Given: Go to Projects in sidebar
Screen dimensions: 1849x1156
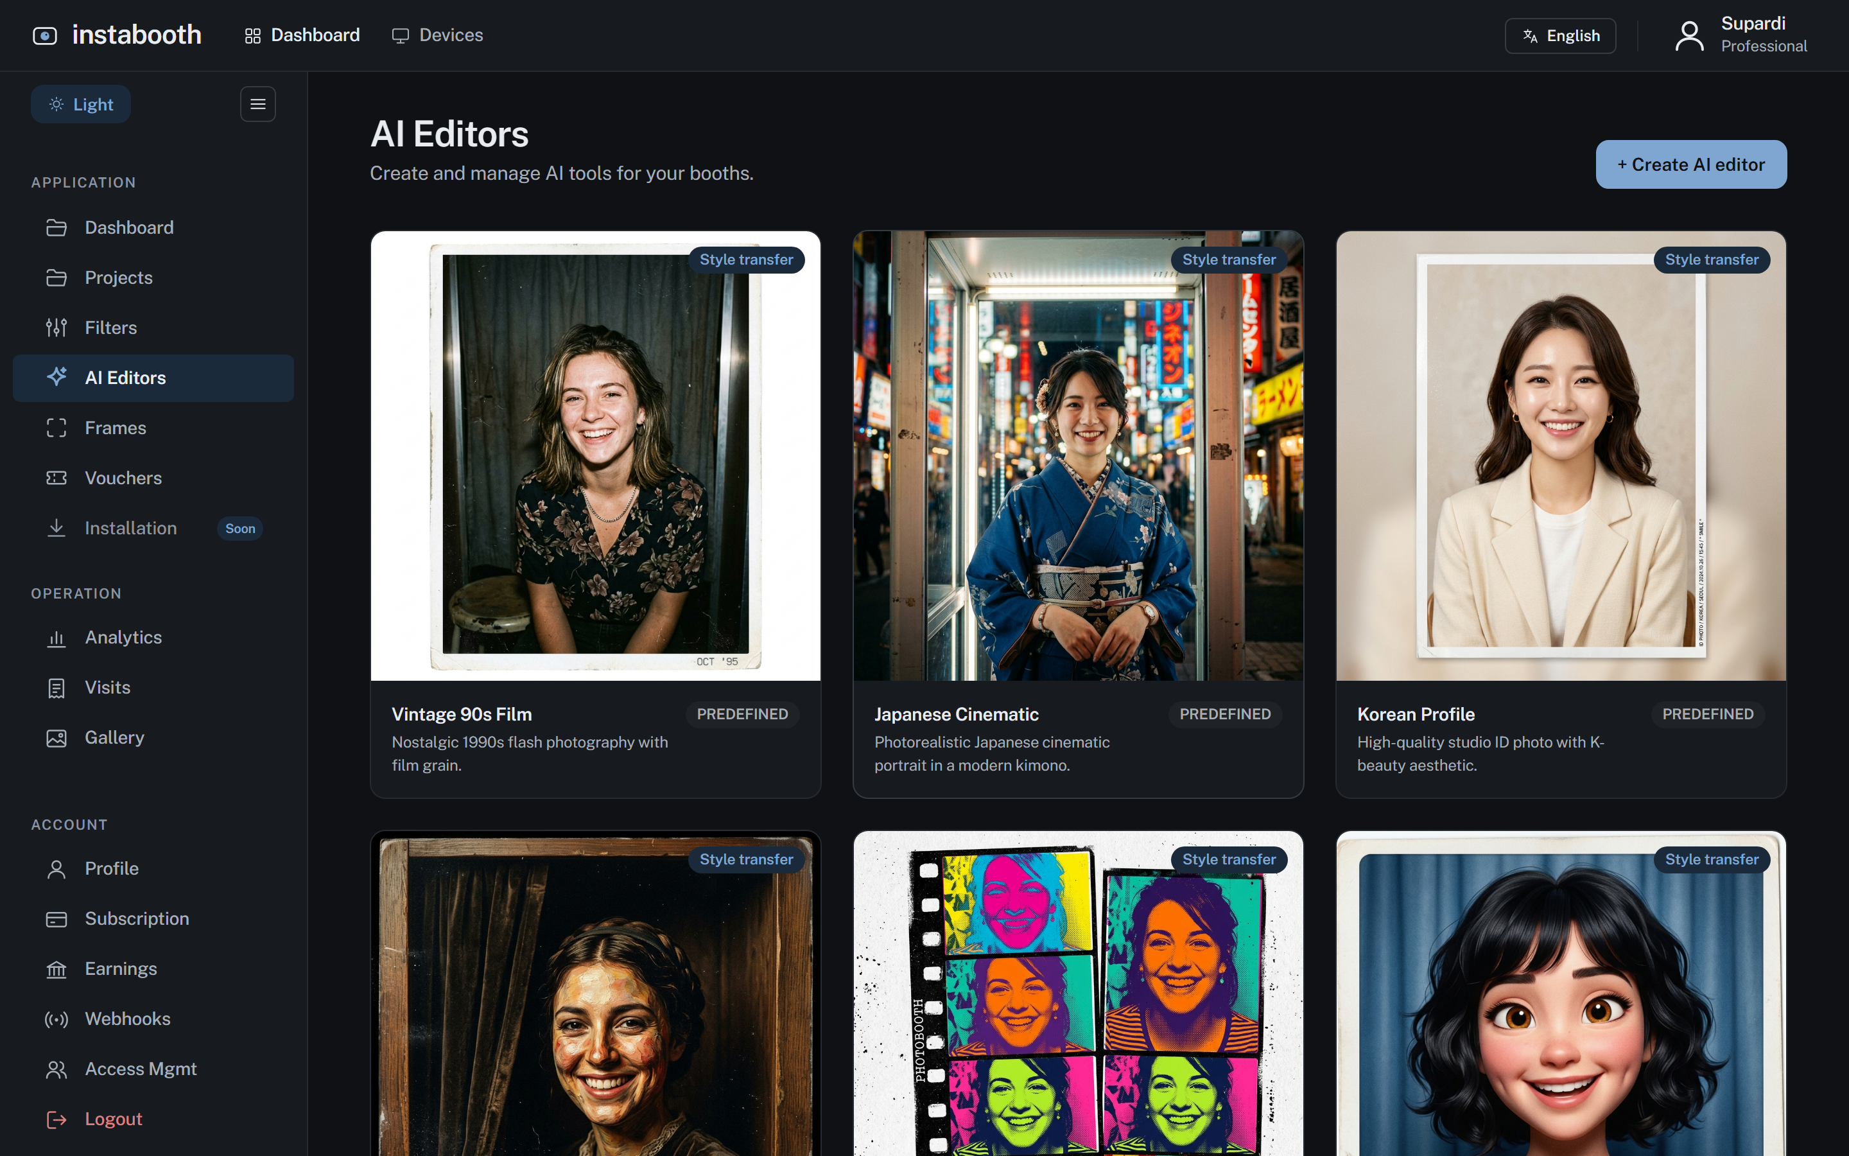Looking at the screenshot, I should pyautogui.click(x=153, y=277).
